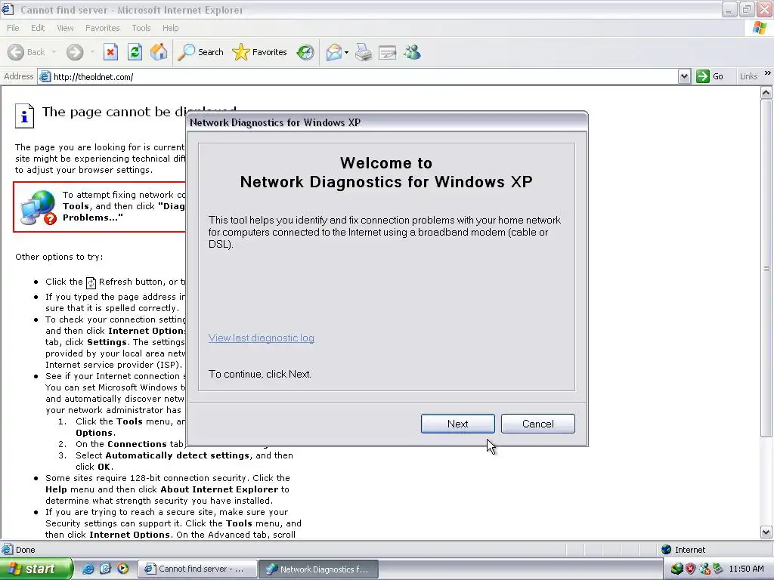Screen dimensions: 774x580
Task: Open the View menu
Action: click(65, 28)
